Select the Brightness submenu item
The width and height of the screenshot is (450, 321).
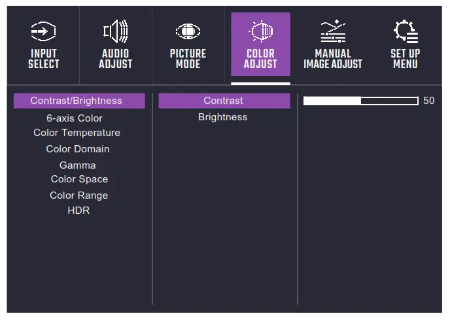pyautogui.click(x=223, y=117)
